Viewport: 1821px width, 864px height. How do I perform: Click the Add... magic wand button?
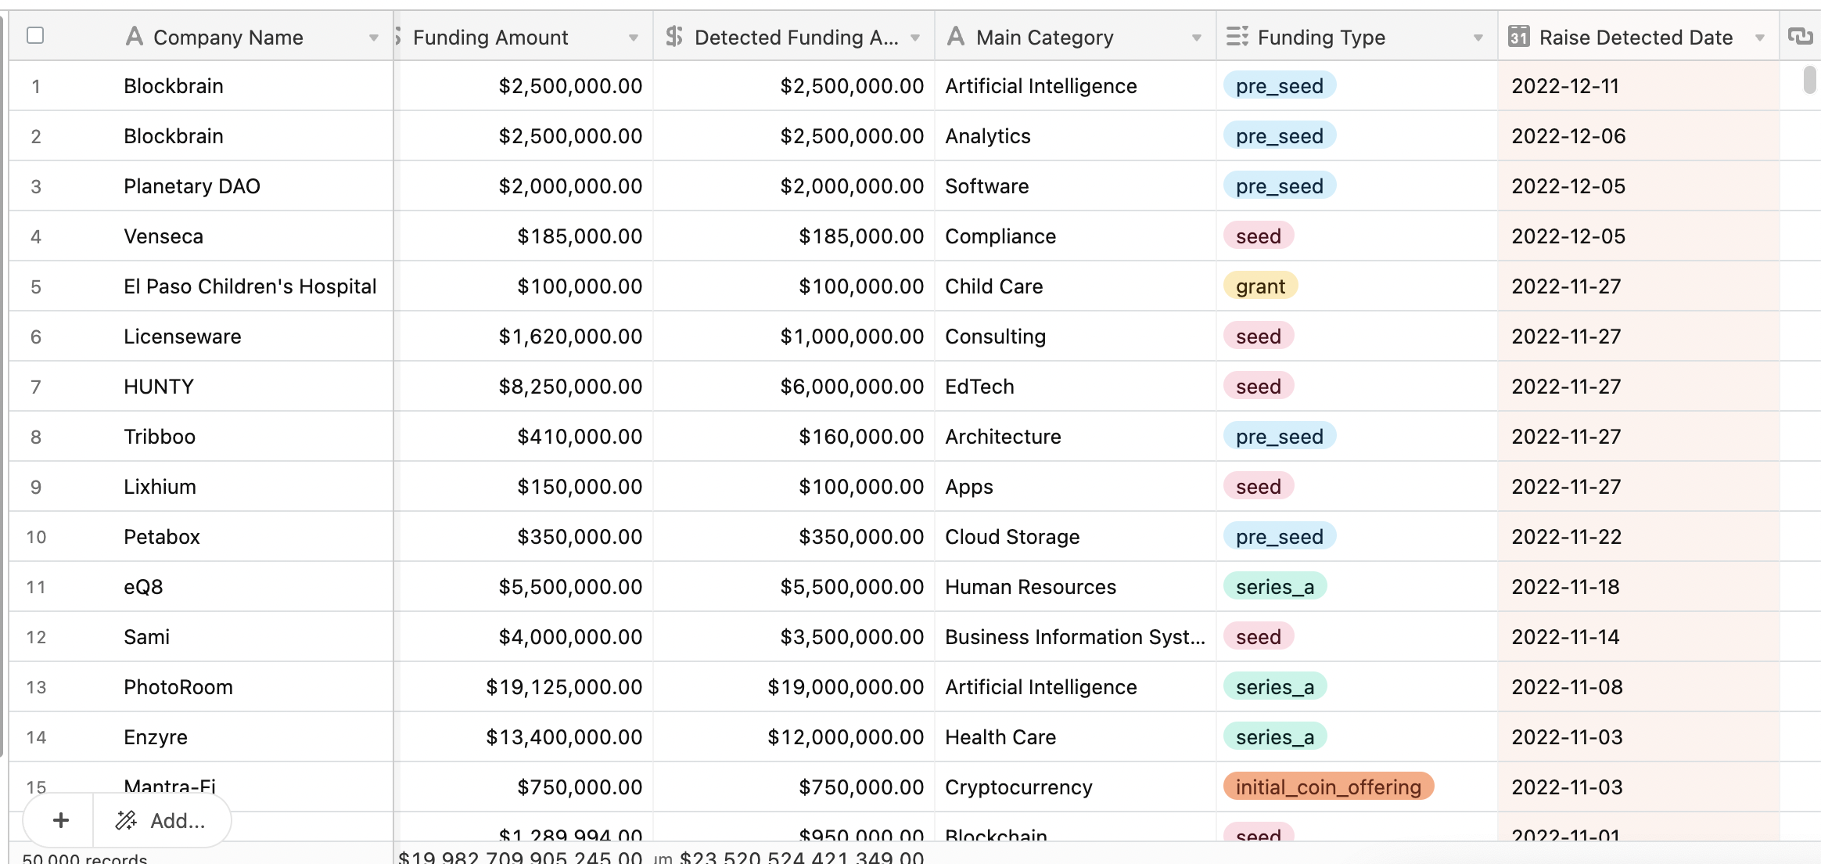[x=162, y=820]
